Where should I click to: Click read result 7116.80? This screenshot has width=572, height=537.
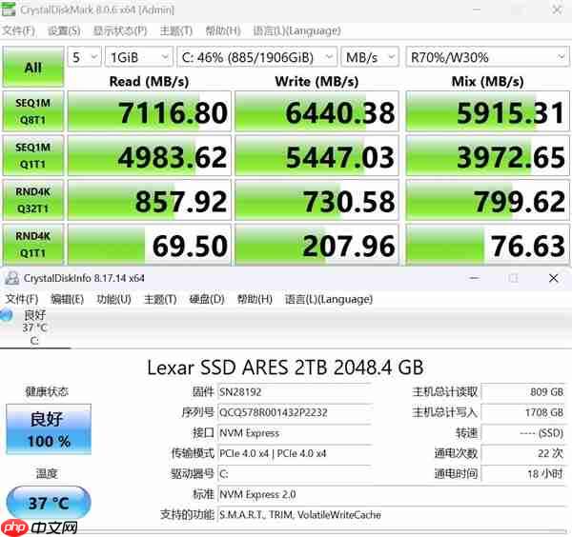[x=150, y=111]
